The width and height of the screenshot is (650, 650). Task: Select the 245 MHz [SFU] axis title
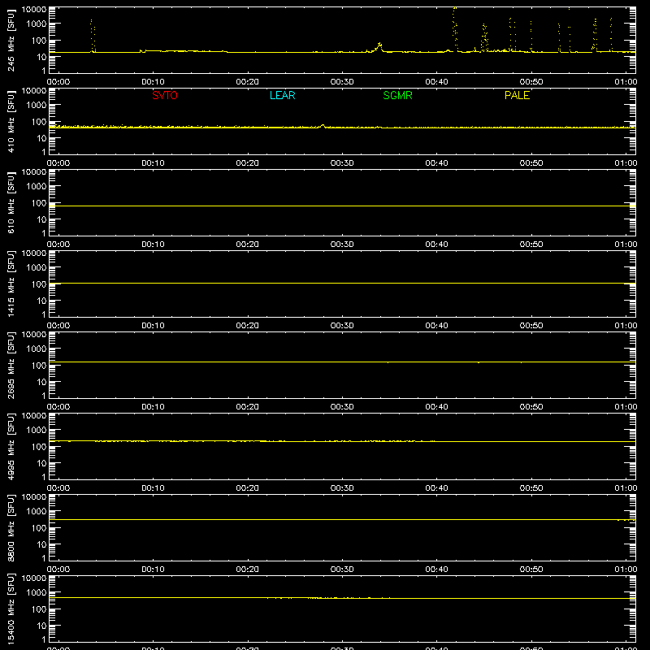click(x=11, y=40)
